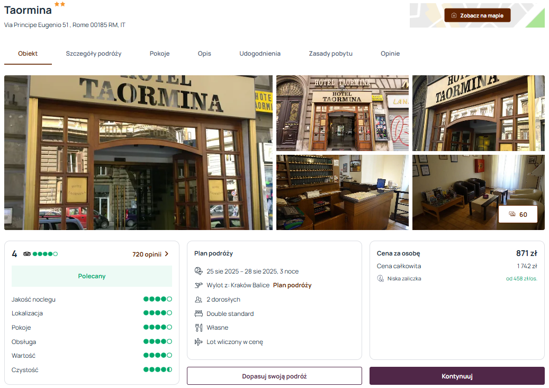Open the Opinie tab
This screenshot has height=388, width=549.
[390, 54]
